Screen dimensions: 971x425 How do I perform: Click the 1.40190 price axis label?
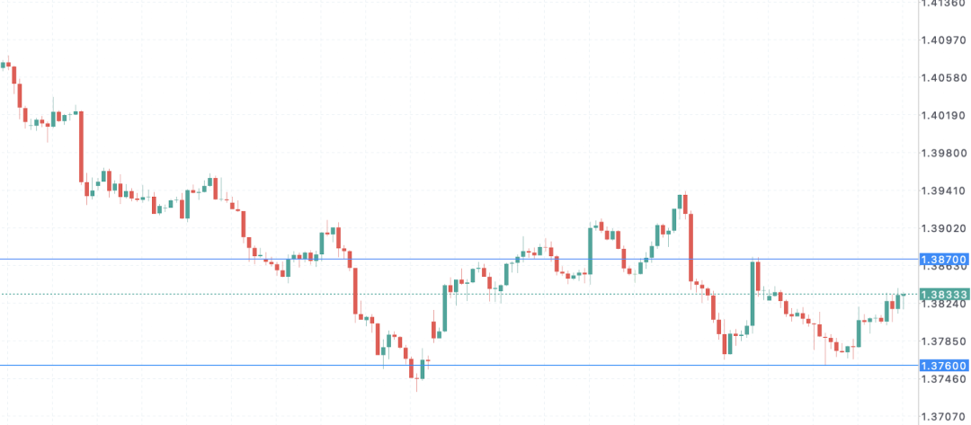click(x=944, y=116)
